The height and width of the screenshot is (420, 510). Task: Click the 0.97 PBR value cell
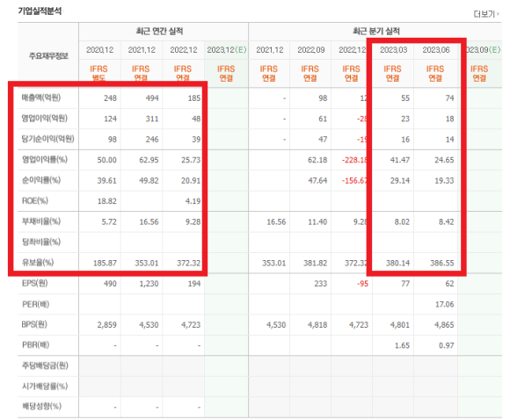tap(447, 345)
